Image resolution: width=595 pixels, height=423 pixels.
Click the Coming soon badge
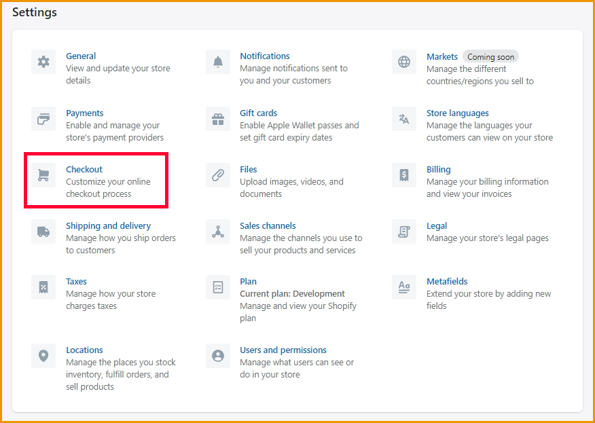[490, 57]
